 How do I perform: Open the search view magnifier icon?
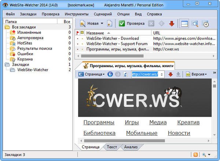point(195,24)
